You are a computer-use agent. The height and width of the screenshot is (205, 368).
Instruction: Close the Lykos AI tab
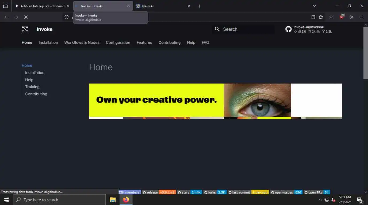[x=189, y=6]
